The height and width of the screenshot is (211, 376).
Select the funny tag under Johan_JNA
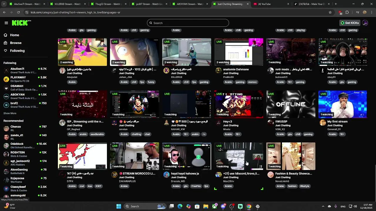[151, 82]
